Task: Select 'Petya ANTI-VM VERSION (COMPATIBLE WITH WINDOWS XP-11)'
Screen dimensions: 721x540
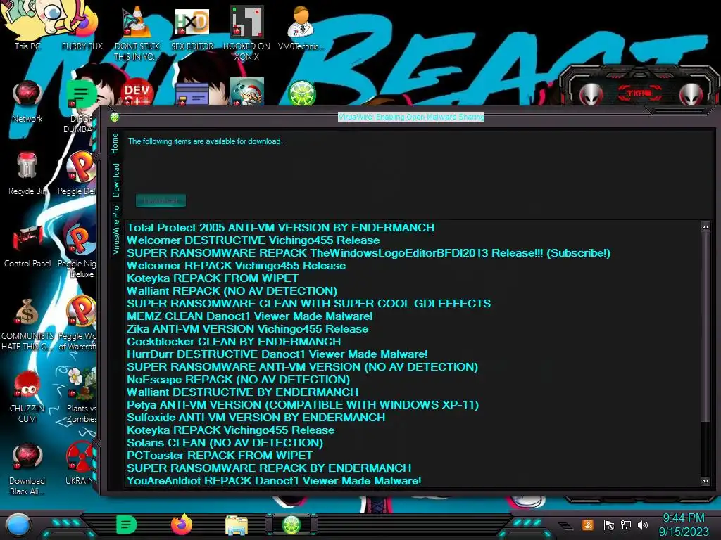Action: pos(303,405)
